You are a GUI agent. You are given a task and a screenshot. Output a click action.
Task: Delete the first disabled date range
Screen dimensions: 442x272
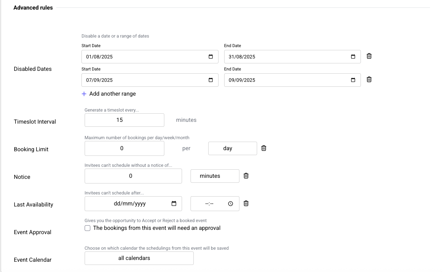pos(369,56)
